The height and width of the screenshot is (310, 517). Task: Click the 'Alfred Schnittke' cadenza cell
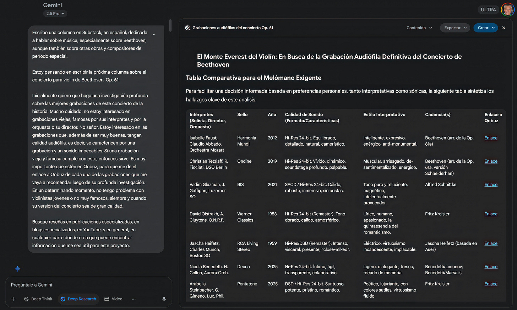[441, 185]
